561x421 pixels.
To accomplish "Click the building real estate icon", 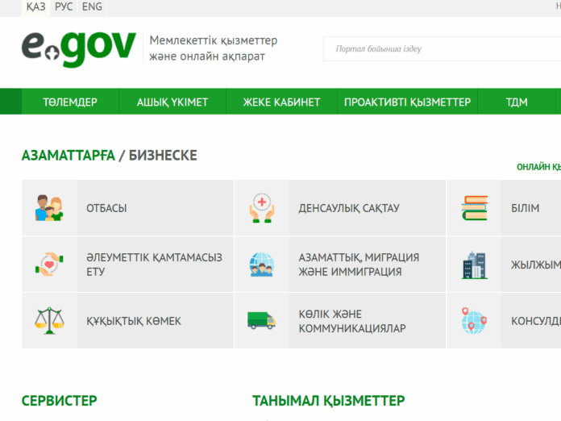I will pyautogui.click(x=474, y=265).
